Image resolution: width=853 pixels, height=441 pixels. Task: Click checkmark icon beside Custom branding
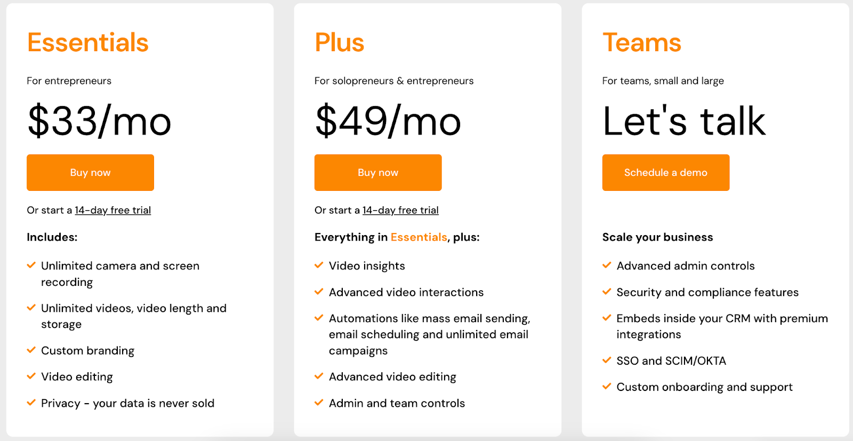[x=31, y=350]
